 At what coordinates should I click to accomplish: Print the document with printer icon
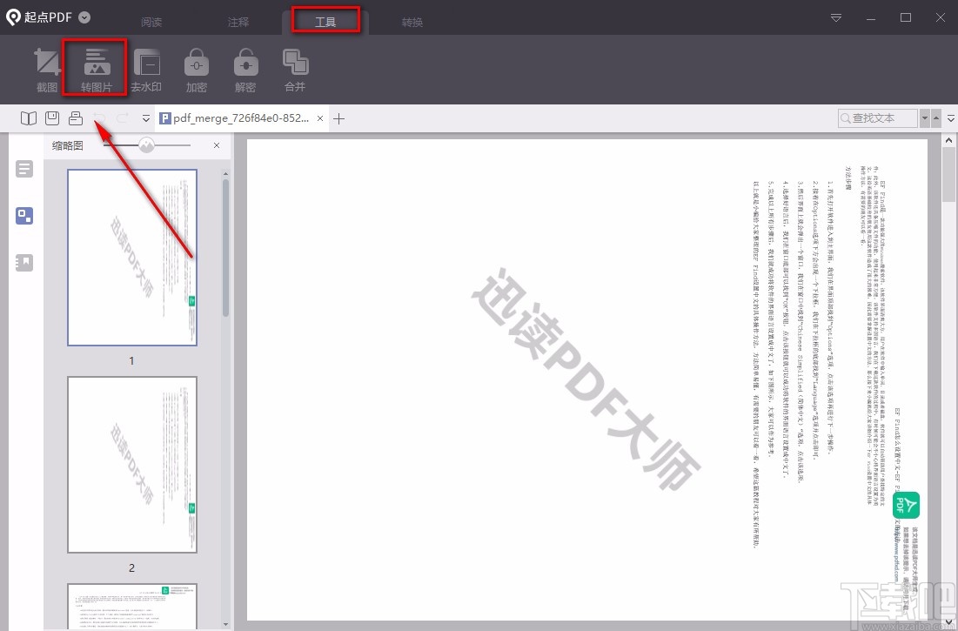(76, 118)
